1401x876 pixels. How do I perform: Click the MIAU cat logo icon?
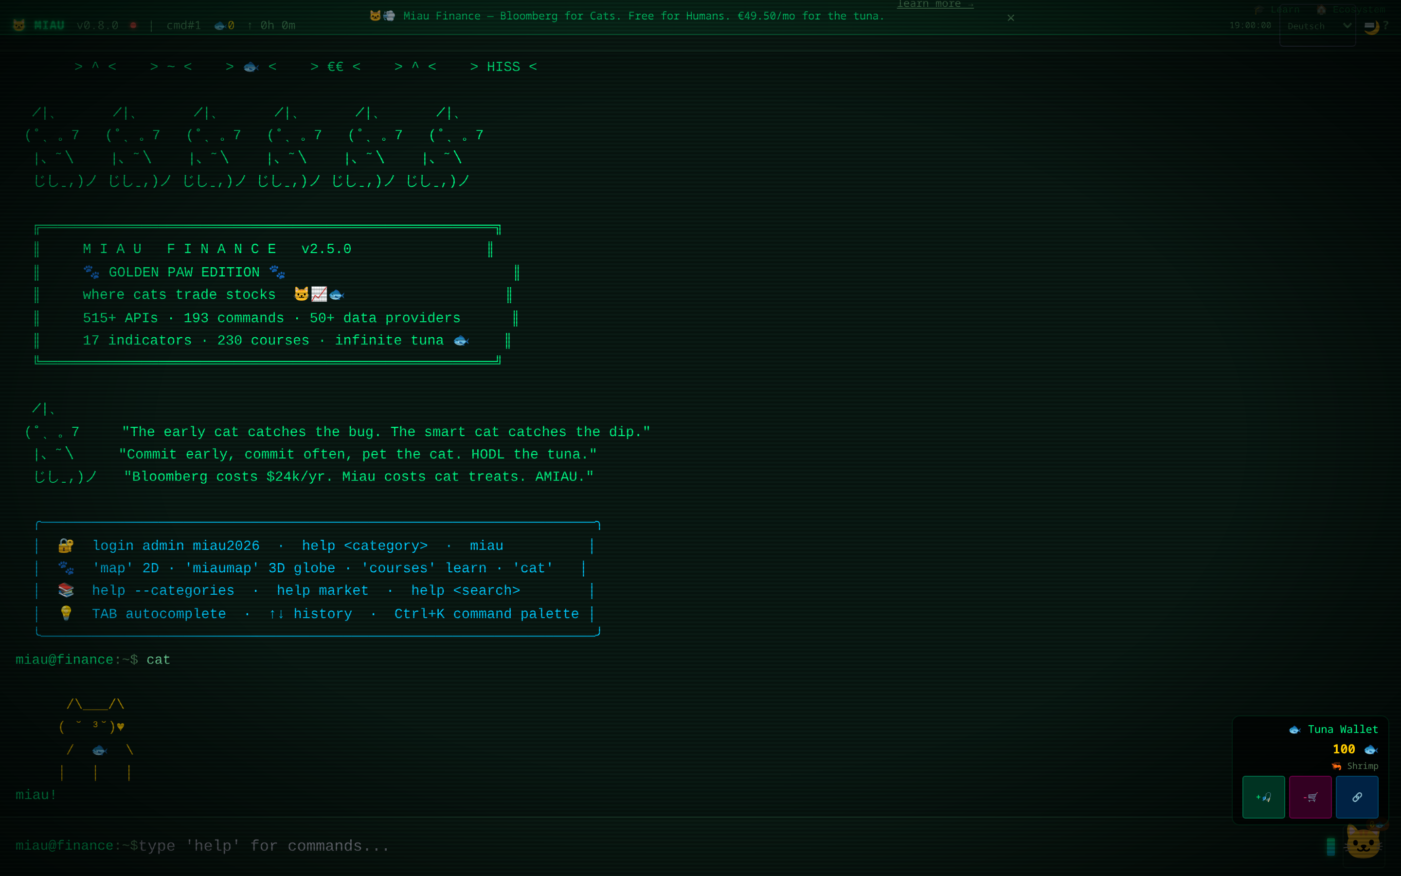click(19, 25)
